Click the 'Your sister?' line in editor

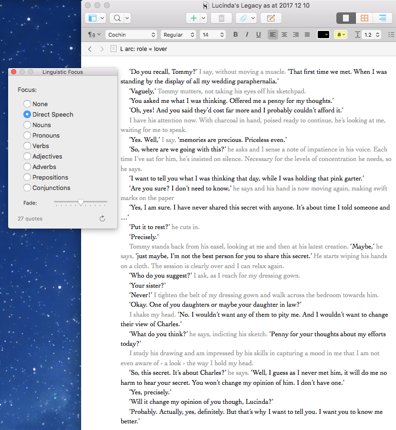click(x=147, y=286)
